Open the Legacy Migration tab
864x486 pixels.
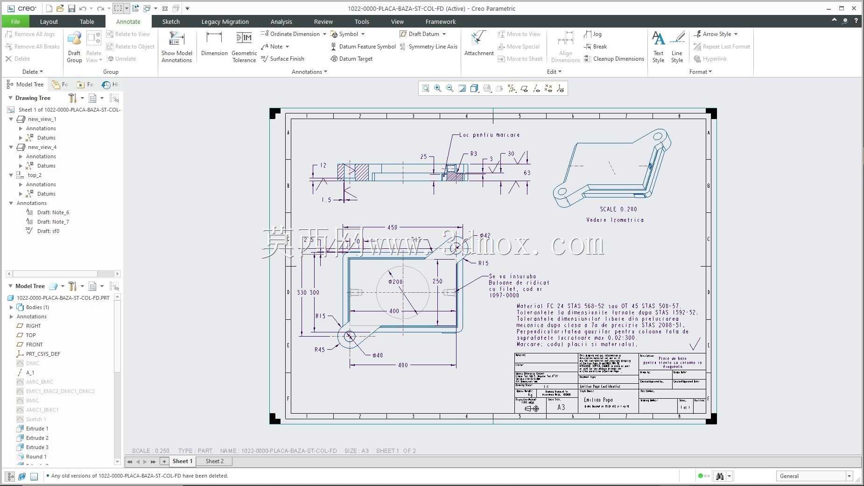[225, 21]
